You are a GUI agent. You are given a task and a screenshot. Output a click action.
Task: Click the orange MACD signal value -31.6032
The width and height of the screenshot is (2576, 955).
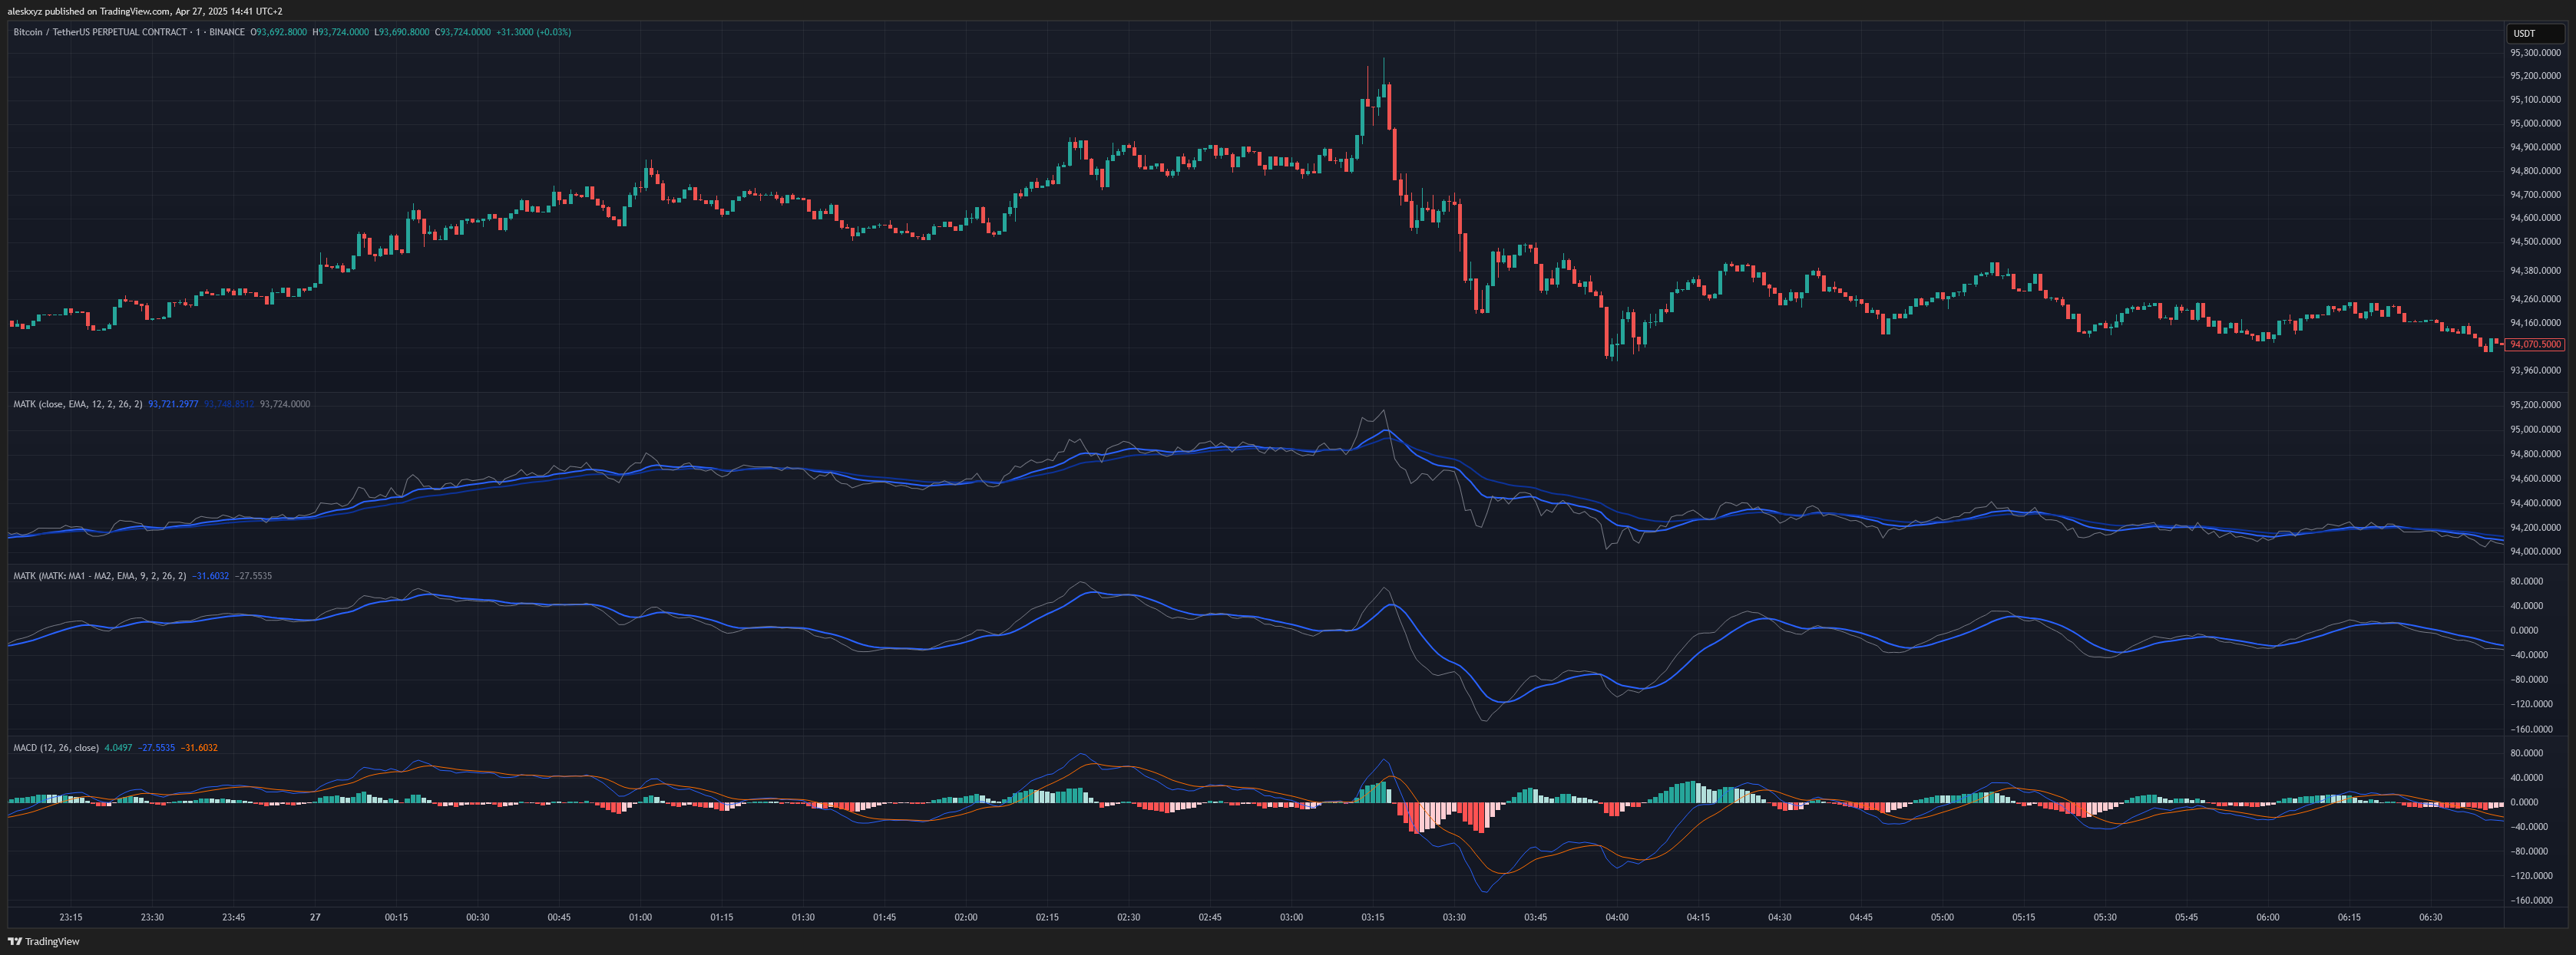point(199,747)
